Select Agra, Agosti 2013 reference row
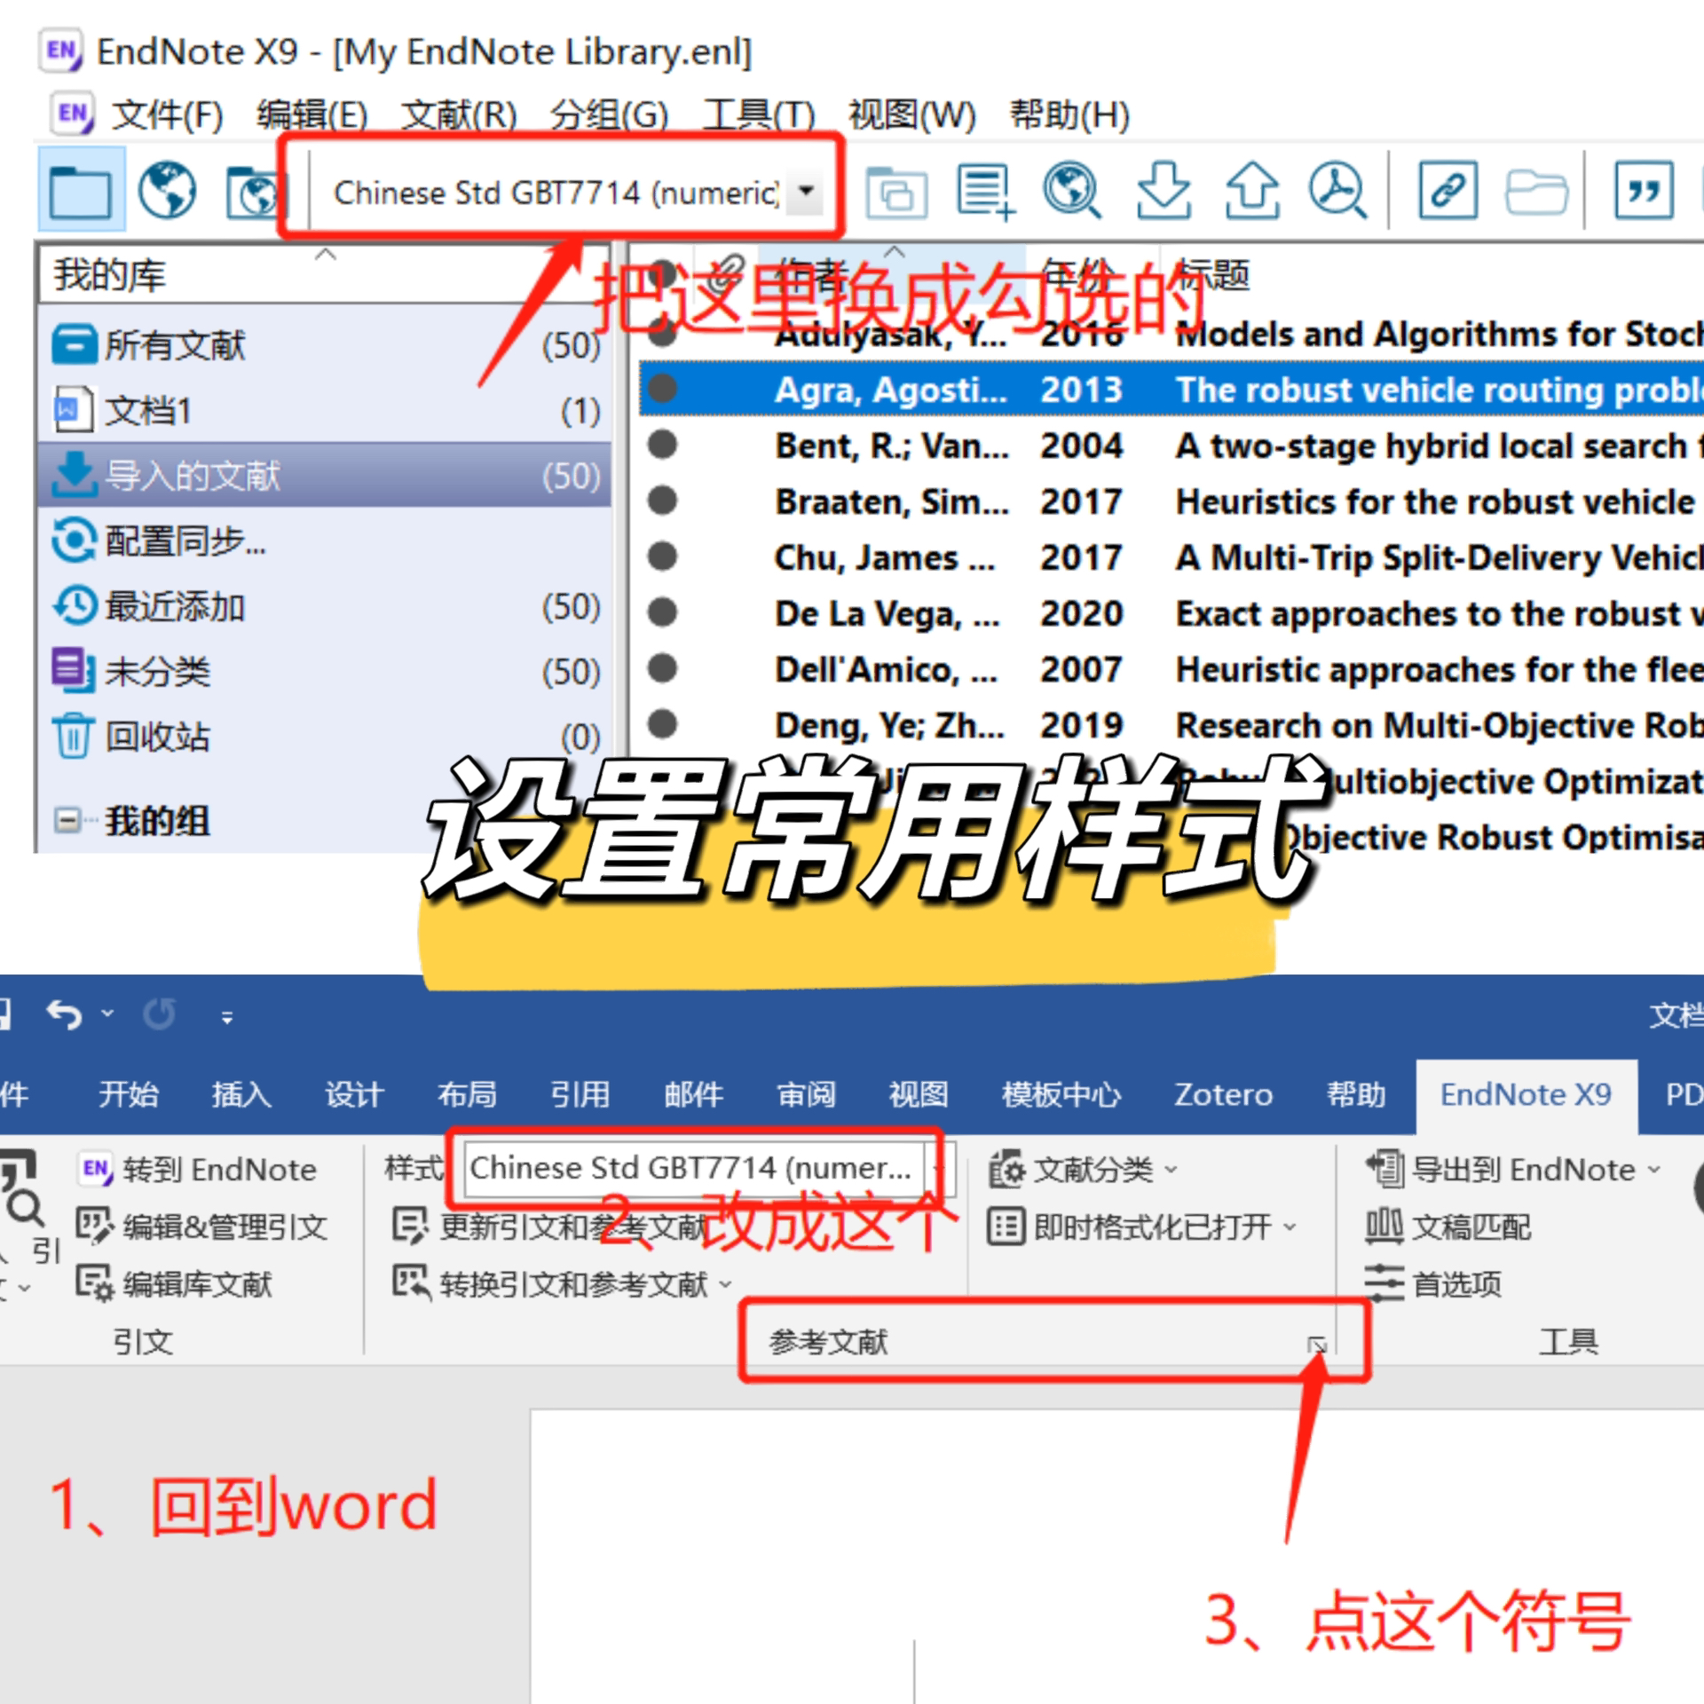 [x=1171, y=390]
